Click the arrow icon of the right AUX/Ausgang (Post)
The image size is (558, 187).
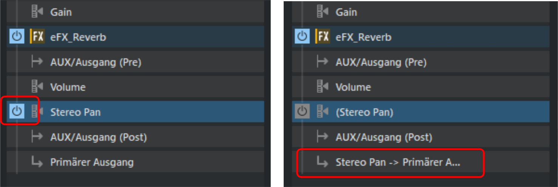(323, 137)
